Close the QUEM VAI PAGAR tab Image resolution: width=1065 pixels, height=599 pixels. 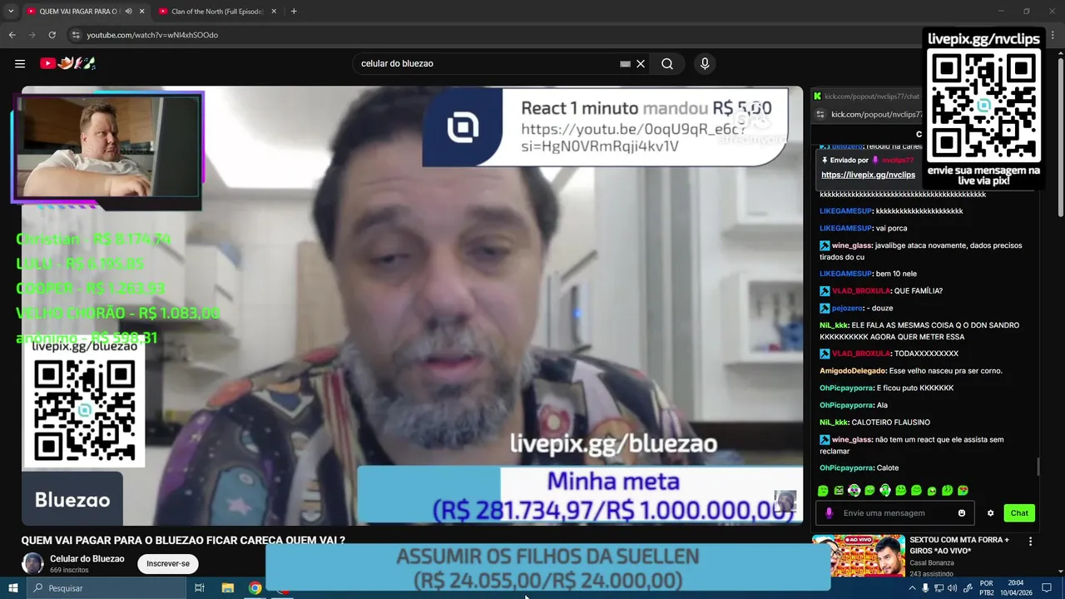click(x=141, y=12)
